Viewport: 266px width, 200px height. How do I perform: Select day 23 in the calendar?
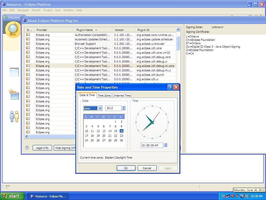122,136
